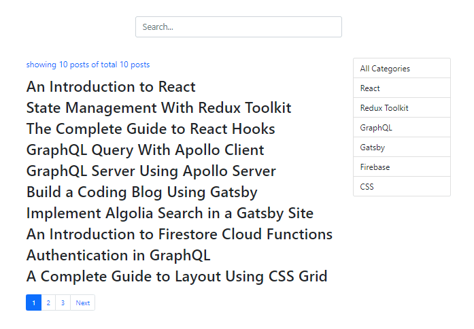Viewport: 474px width, 329px height.
Task: Open 'Implement Algolia Search in a Gatsby Site'
Action: 169,213
